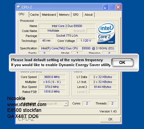Click the Intel Core 2 Duo logo
144x129 pixels.
click(106, 33)
